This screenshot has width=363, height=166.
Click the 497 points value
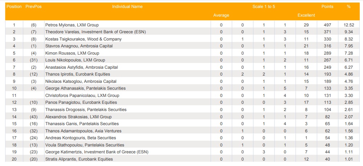327,25
